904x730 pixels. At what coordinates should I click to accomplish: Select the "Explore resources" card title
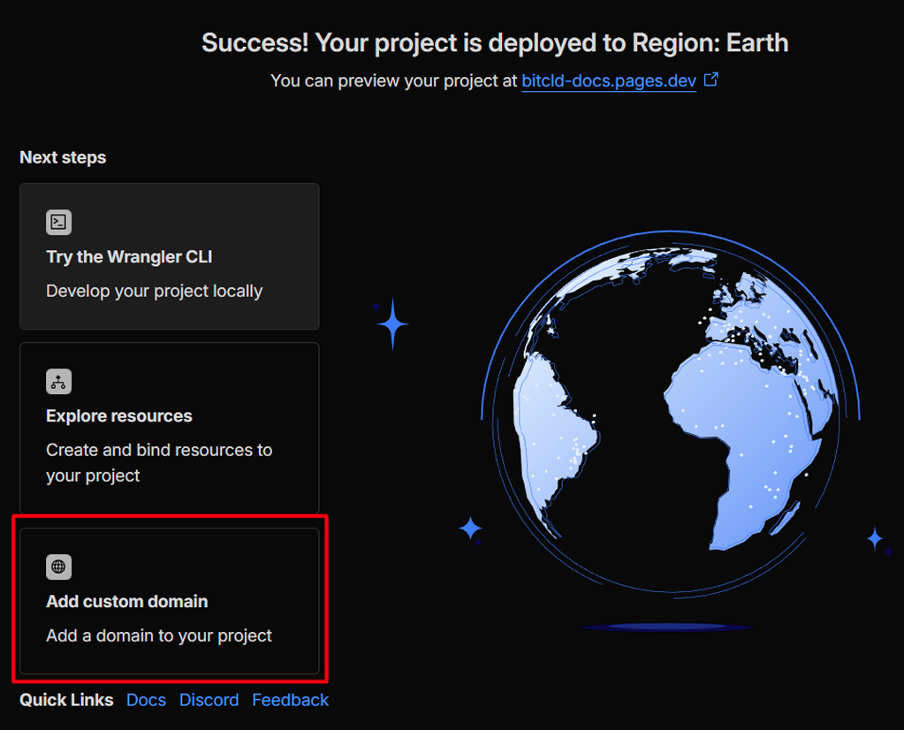[119, 416]
